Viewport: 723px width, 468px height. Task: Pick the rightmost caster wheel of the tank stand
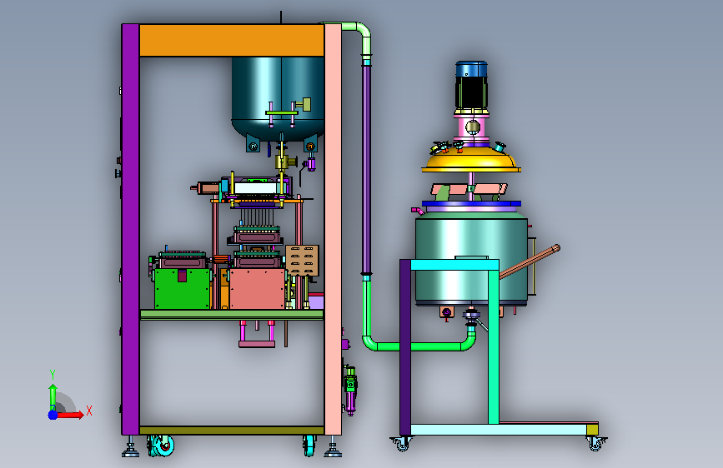point(595,443)
